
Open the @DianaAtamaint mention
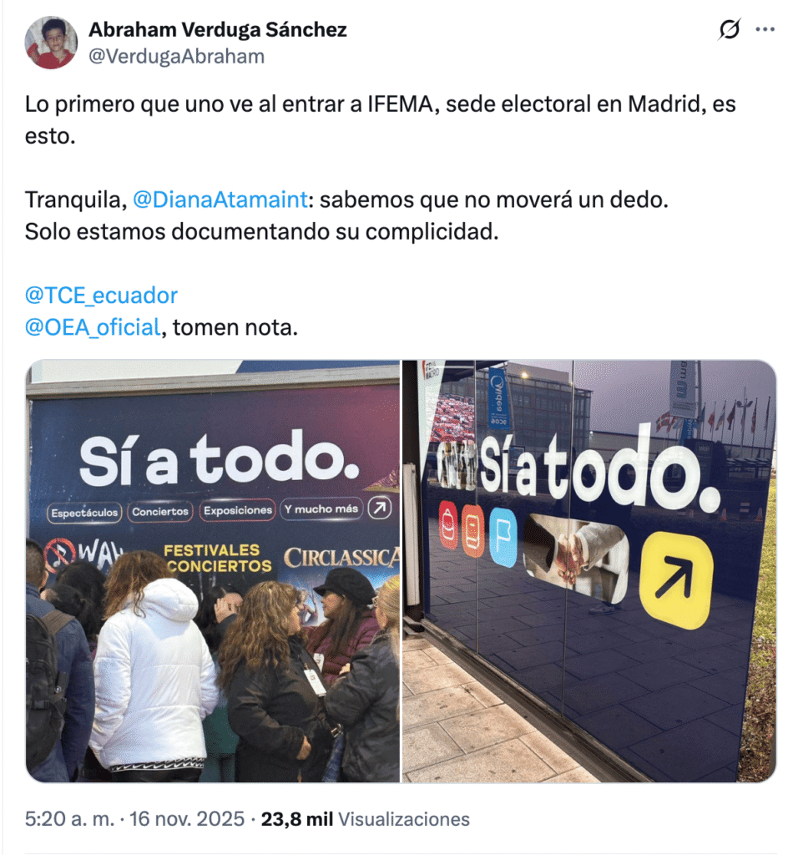pyautogui.click(x=220, y=200)
